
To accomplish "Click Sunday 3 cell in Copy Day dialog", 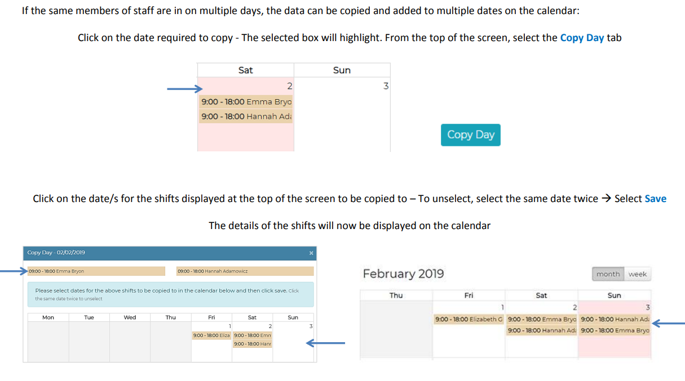I will pyautogui.click(x=293, y=342).
